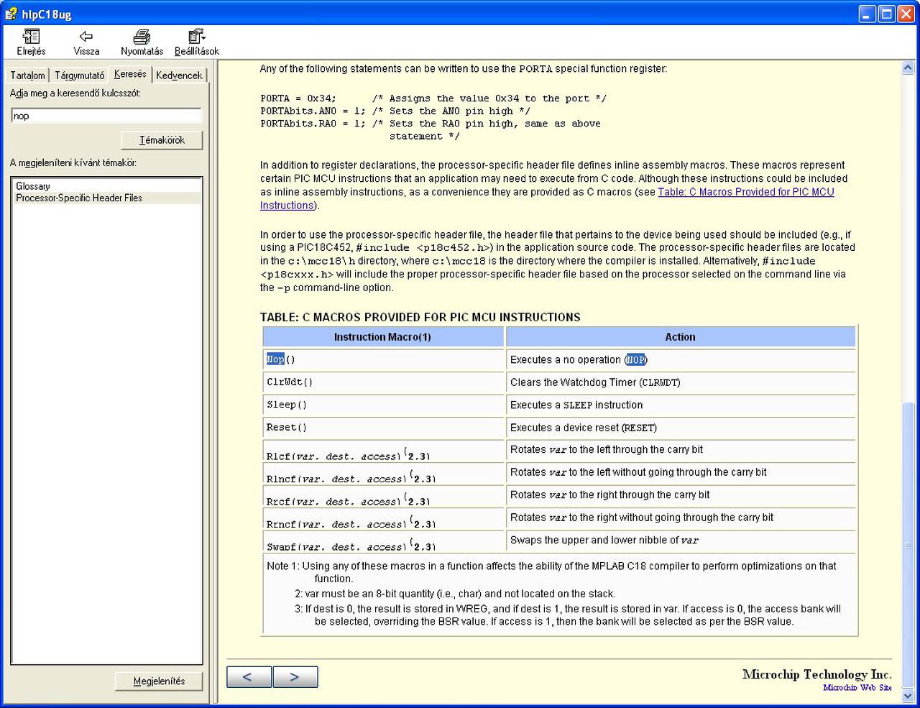Click the Rlcf macro table cell
This screenshot has height=708, width=920.
384,450
